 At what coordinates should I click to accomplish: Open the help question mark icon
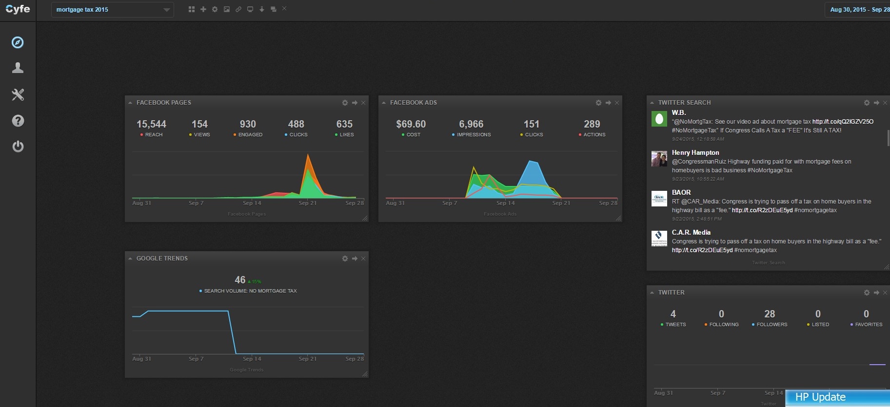coord(18,121)
